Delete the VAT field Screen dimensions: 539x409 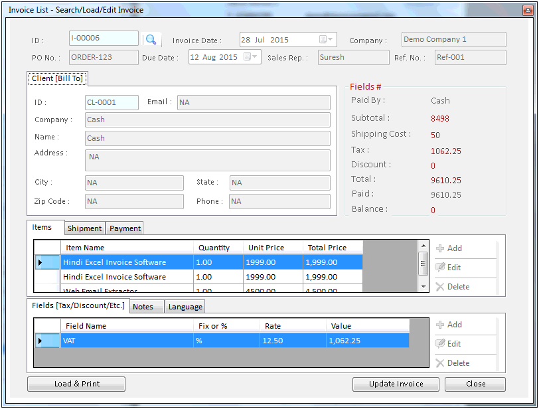(453, 363)
